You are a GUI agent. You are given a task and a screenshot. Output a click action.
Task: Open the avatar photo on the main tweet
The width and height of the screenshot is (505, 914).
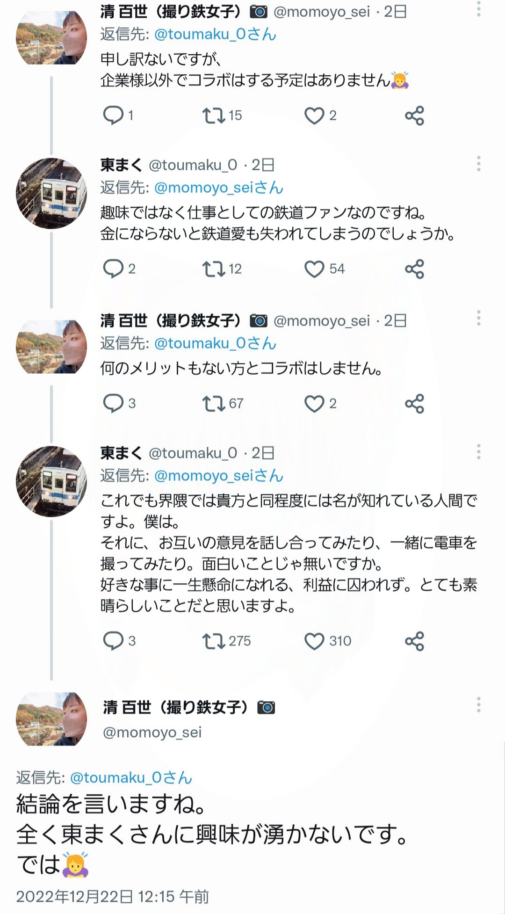coord(51,719)
